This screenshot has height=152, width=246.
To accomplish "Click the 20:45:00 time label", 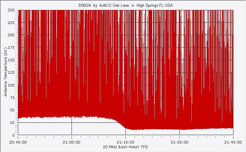I will (18, 142).
